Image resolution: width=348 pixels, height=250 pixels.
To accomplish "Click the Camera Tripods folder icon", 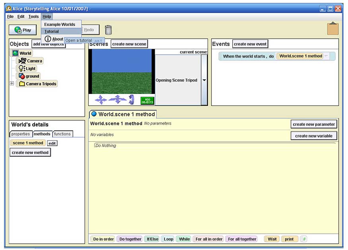I will [22, 84].
